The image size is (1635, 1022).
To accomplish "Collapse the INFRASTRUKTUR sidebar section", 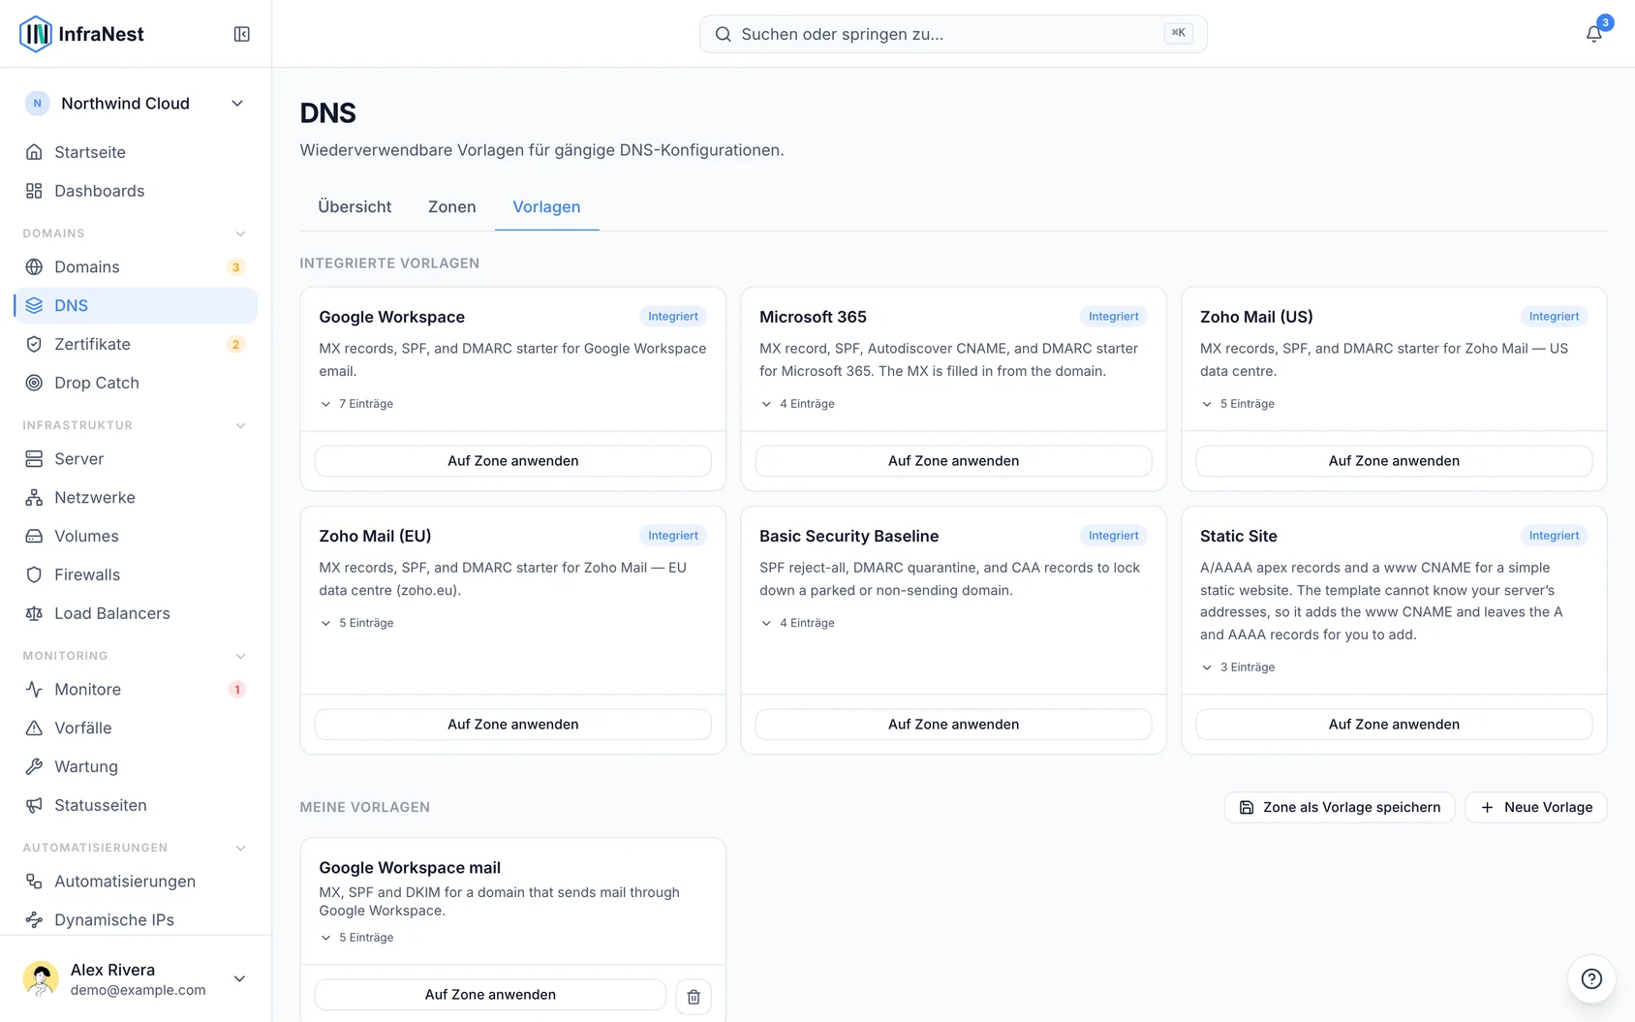I will 241,425.
